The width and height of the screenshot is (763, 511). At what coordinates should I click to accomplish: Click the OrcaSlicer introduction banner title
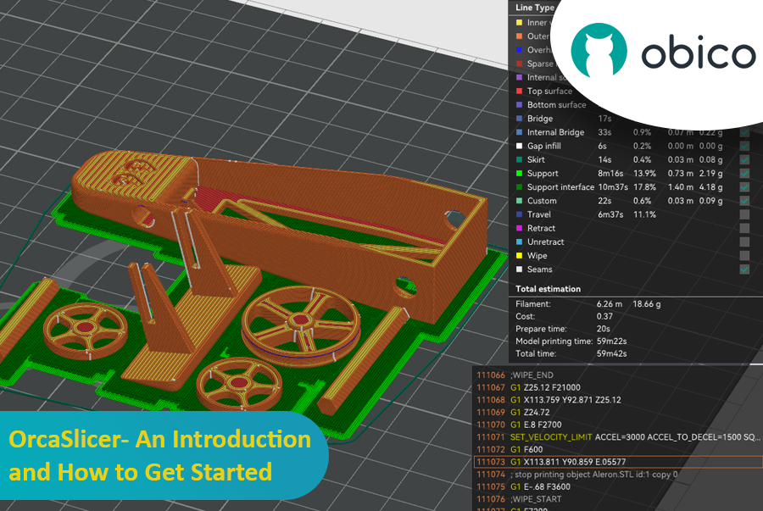159,455
